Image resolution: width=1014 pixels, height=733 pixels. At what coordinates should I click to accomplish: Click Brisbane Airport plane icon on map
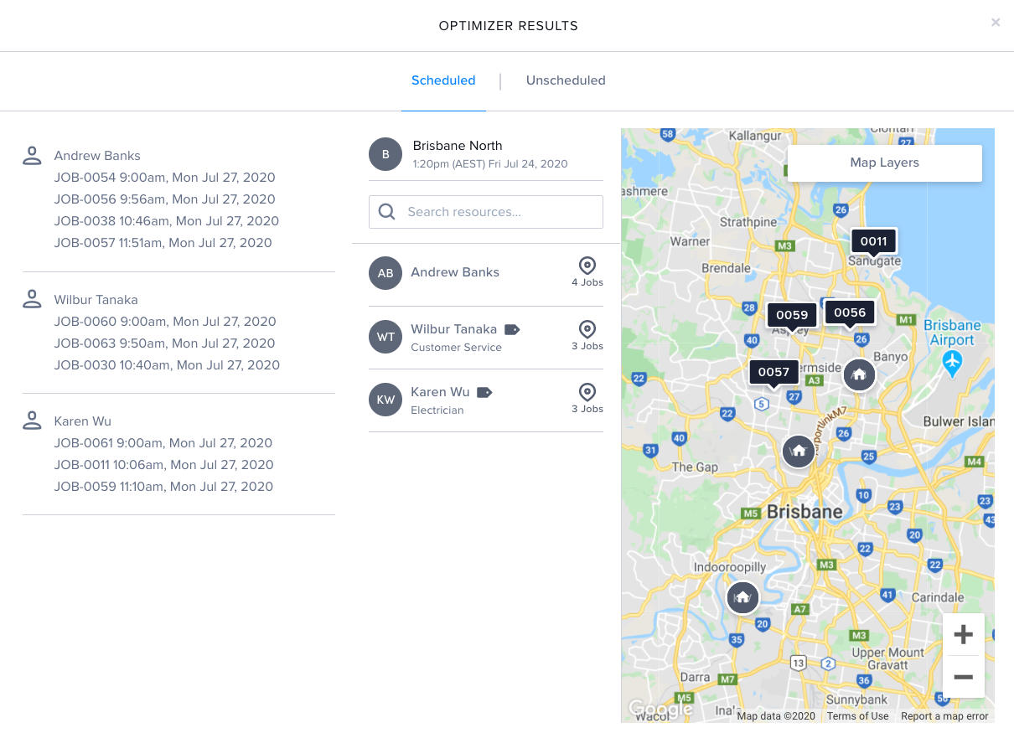(951, 364)
